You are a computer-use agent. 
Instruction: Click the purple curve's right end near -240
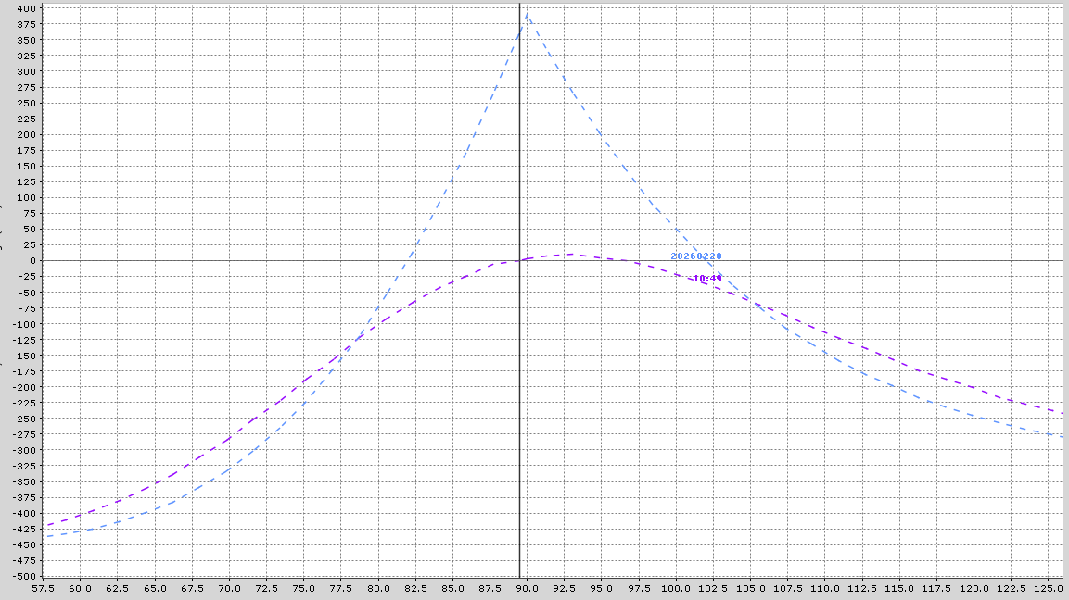coord(1060,412)
